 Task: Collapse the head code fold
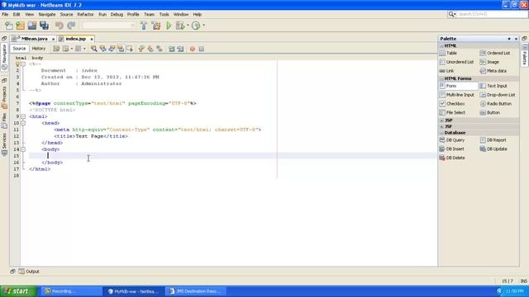[23, 123]
